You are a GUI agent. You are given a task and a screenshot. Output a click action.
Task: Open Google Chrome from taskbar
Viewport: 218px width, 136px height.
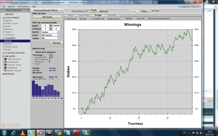[59, 133]
